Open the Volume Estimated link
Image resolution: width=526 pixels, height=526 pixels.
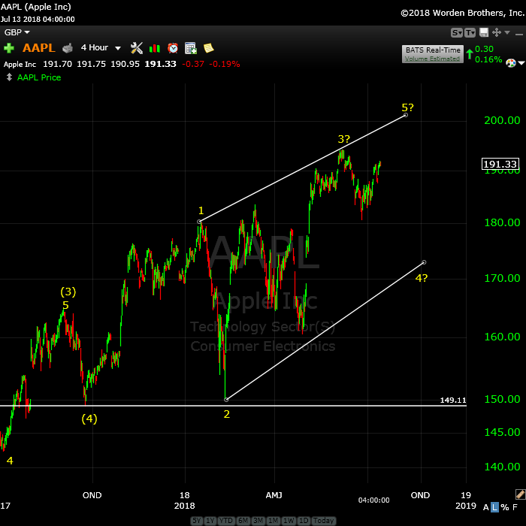tap(432, 59)
